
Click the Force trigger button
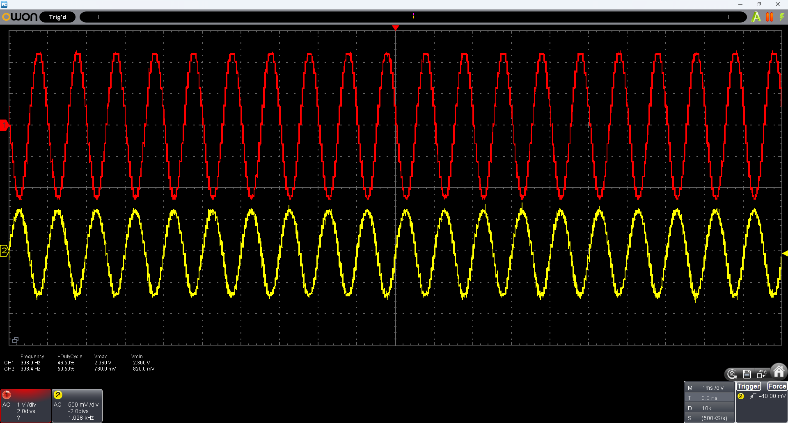coord(777,387)
